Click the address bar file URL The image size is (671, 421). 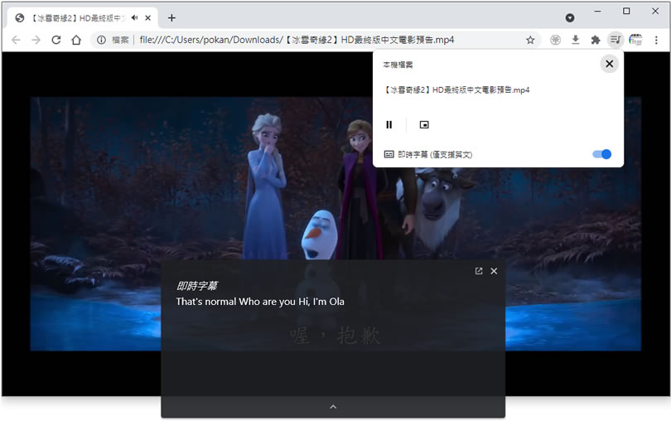[297, 40]
